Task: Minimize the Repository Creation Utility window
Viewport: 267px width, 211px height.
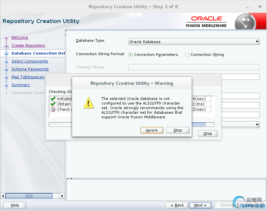Action: (x=248, y=7)
